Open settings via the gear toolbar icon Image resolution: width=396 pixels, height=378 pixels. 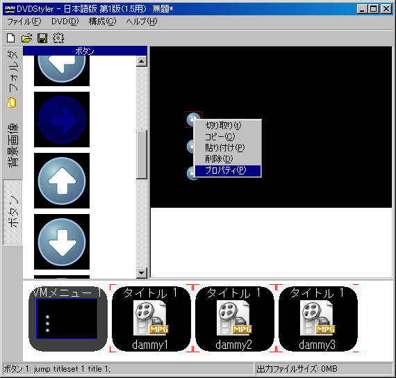point(58,38)
